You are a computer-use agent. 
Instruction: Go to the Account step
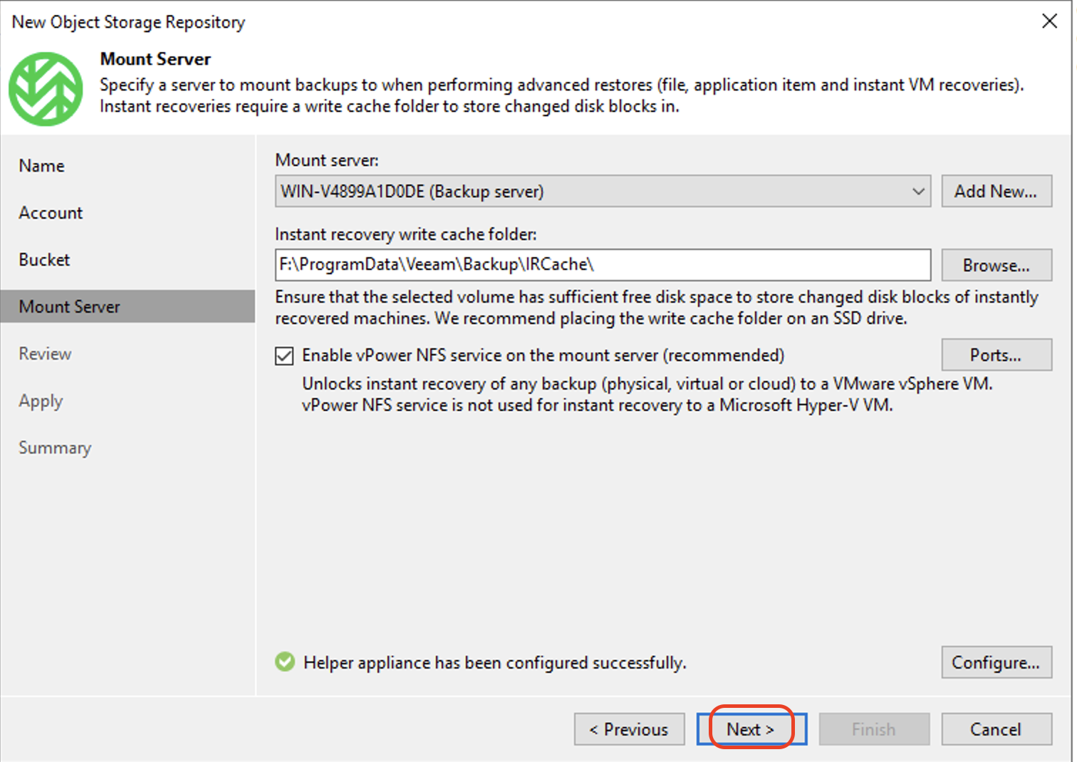(51, 213)
